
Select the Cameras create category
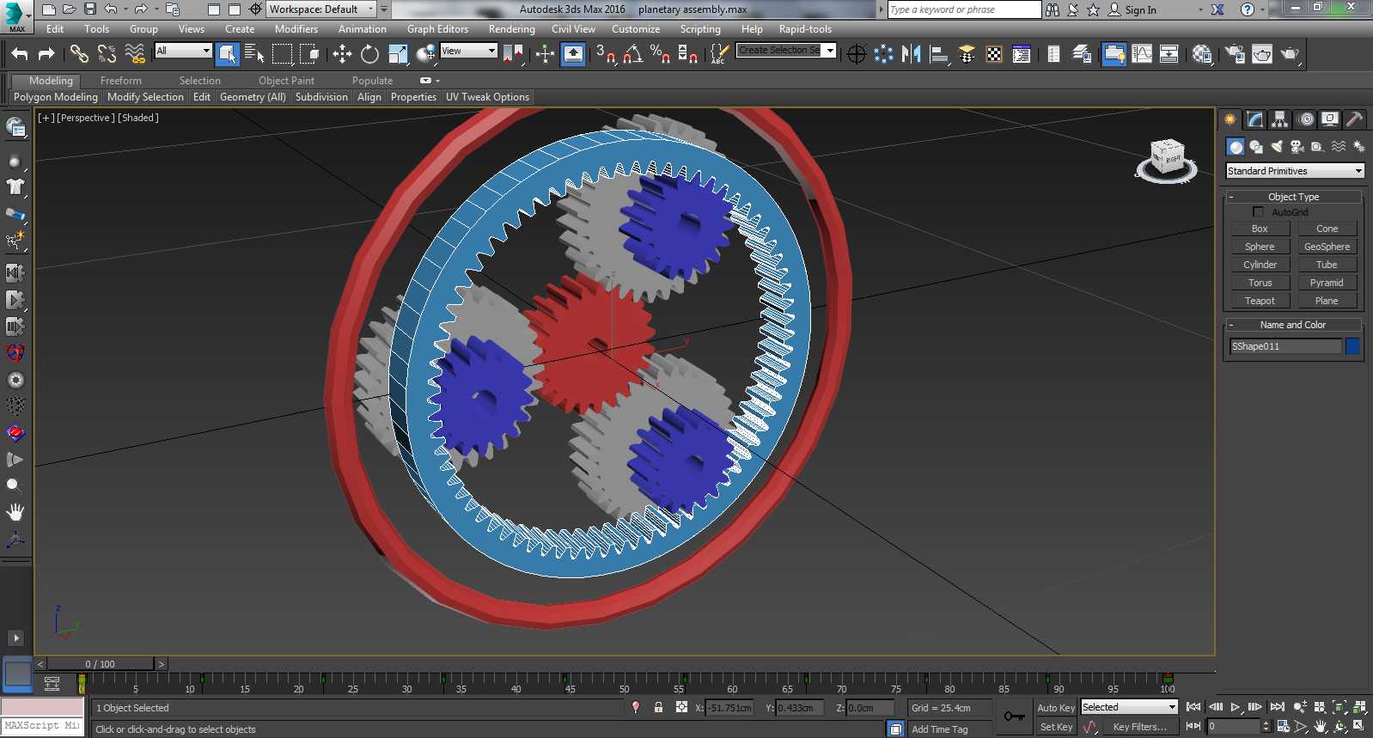point(1297,147)
